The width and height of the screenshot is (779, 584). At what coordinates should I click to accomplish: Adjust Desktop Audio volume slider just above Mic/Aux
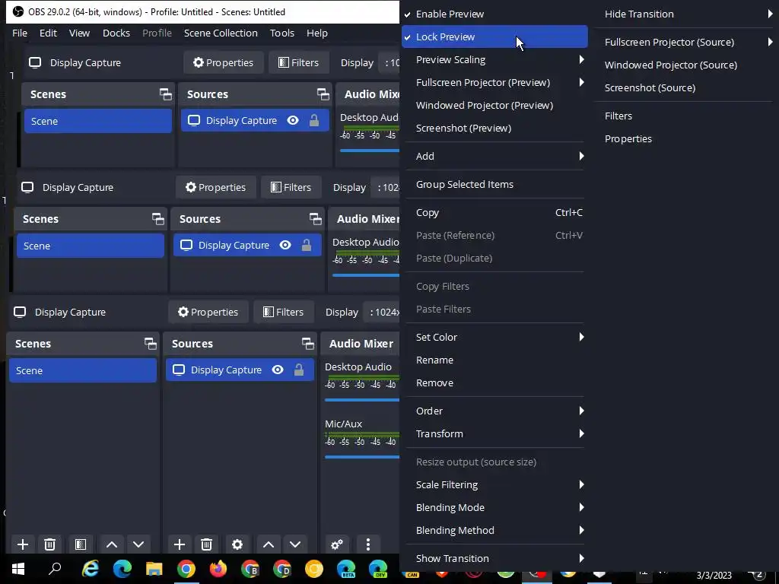[362, 400]
